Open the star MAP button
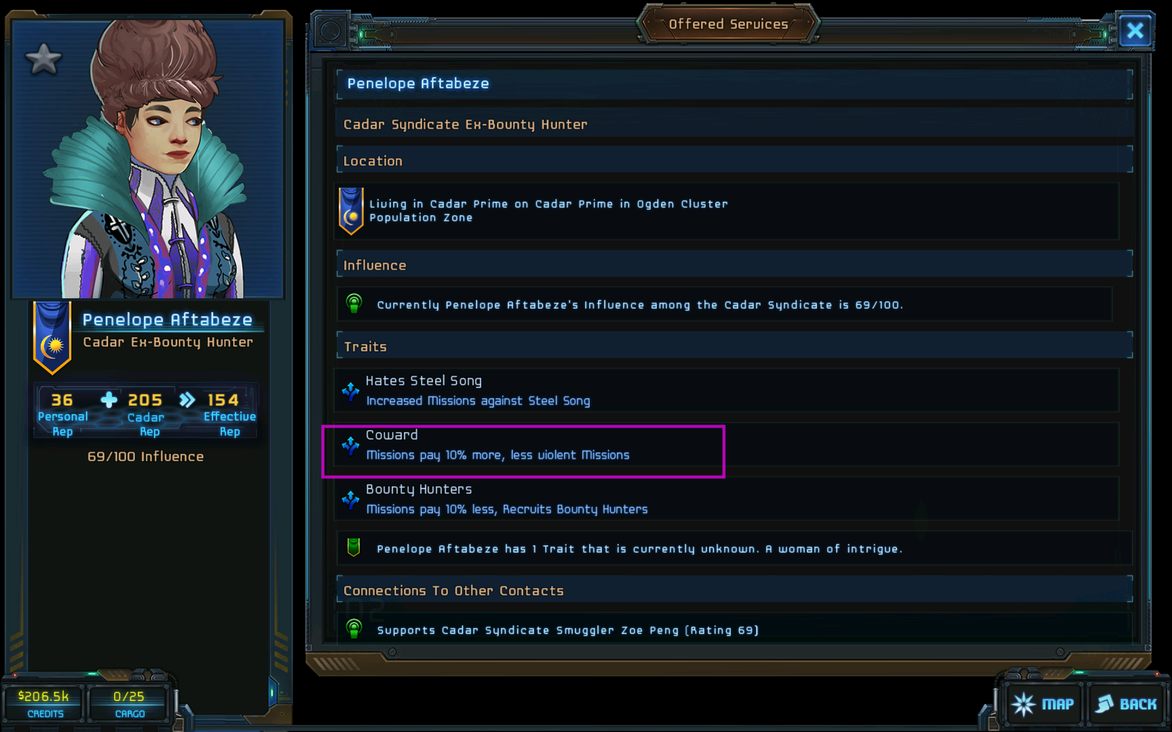 1043,704
